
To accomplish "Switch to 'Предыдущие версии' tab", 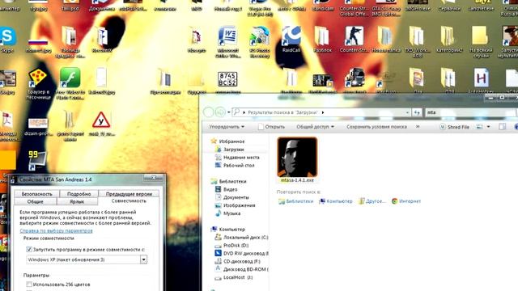I will click(129, 194).
